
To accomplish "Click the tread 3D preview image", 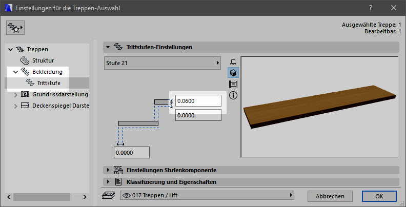I will pos(319,107).
